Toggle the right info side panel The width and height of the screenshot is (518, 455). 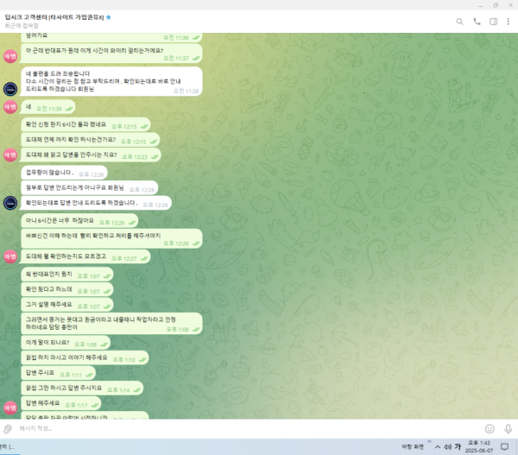pos(493,22)
